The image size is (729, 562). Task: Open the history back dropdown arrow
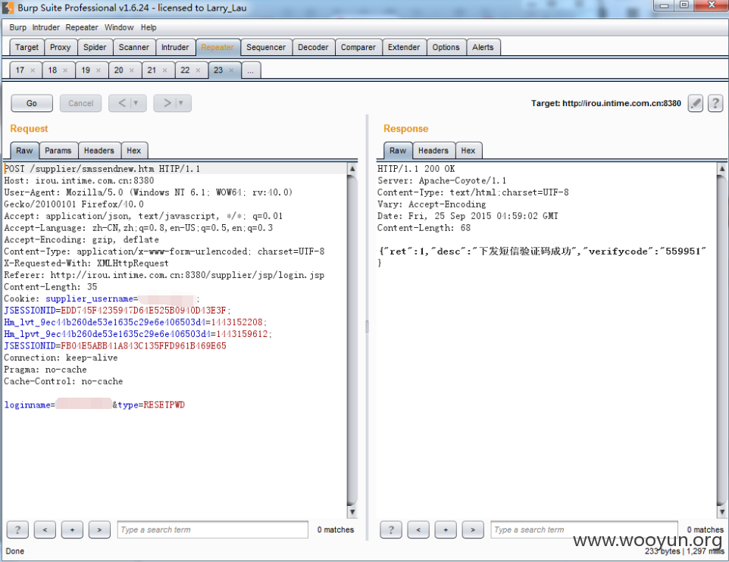pyautogui.click(x=136, y=103)
